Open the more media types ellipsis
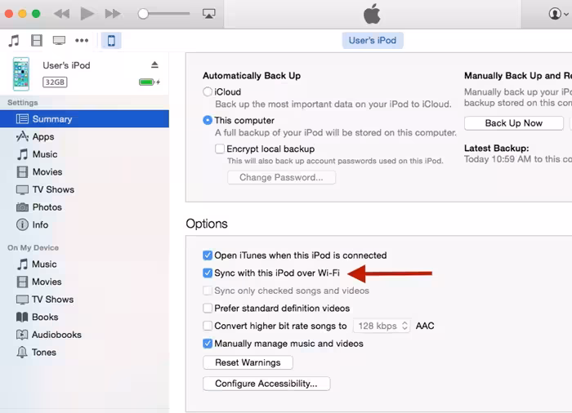Viewport: 572px width, 413px height. click(x=82, y=41)
